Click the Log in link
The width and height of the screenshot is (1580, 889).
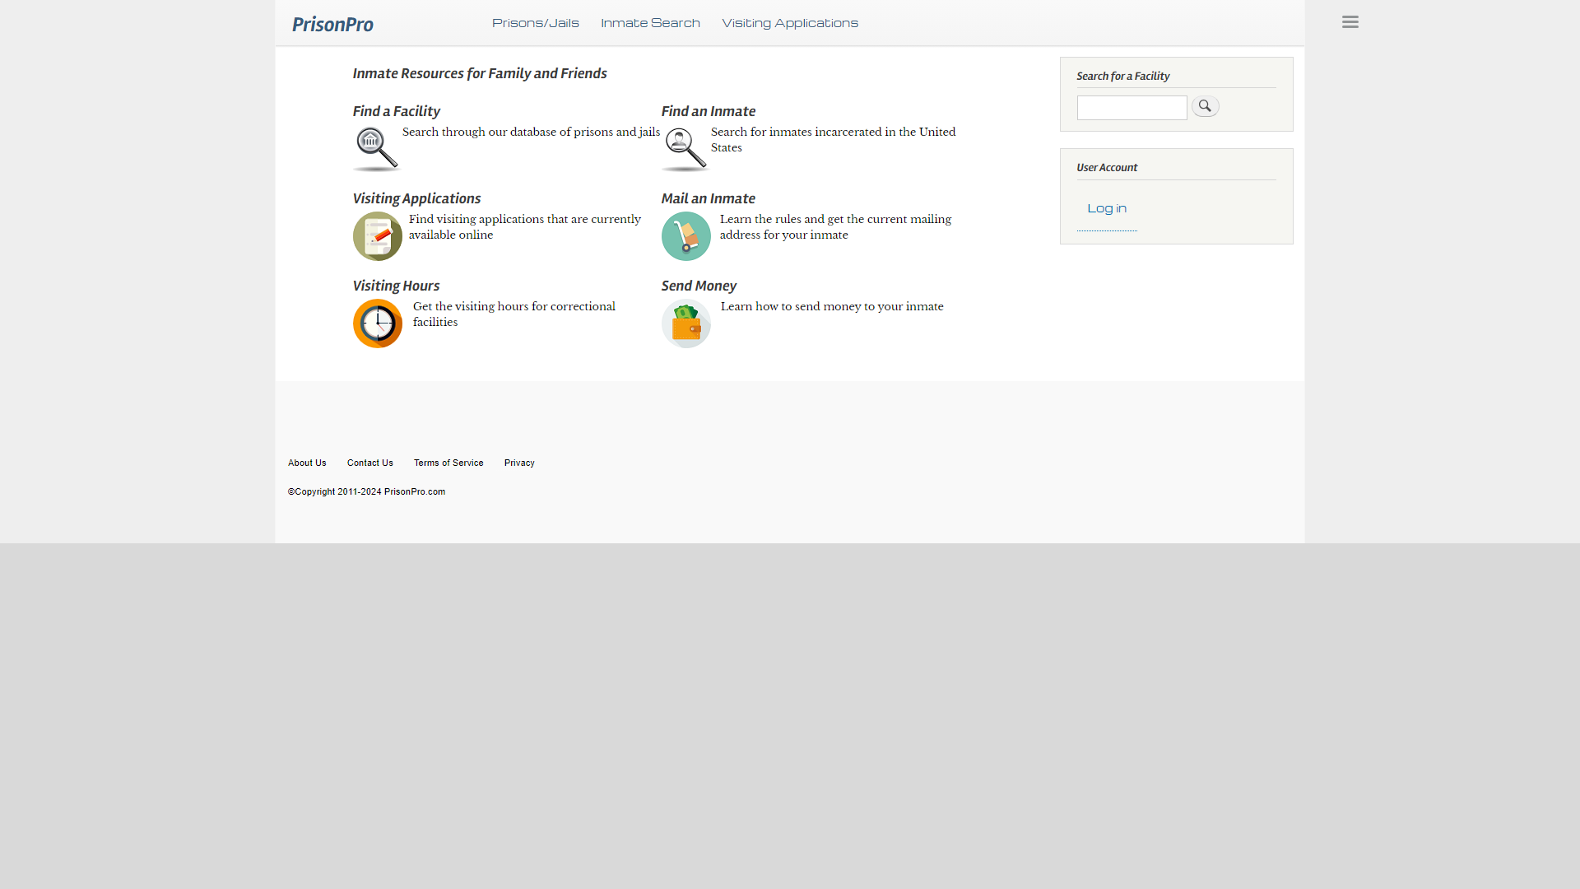click(x=1107, y=208)
